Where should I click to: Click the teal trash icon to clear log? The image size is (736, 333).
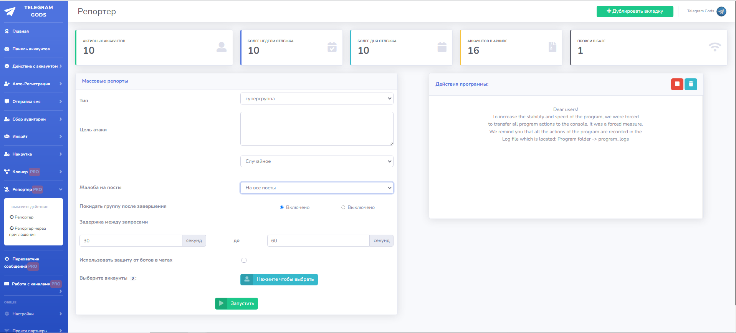click(x=691, y=84)
